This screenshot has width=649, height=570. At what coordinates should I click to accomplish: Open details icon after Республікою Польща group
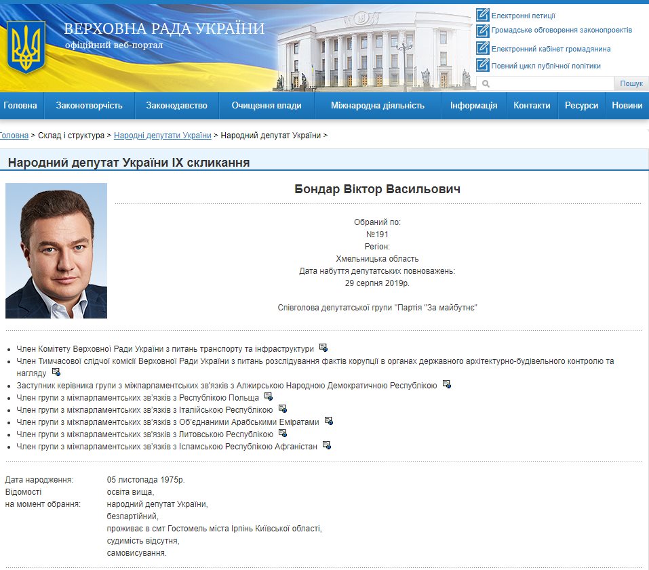(268, 396)
